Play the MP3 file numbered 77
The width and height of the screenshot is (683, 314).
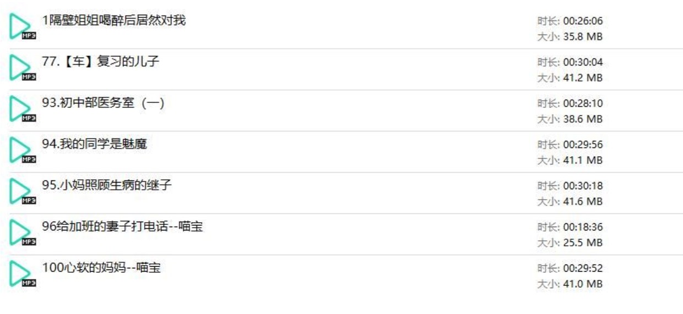[x=22, y=68]
